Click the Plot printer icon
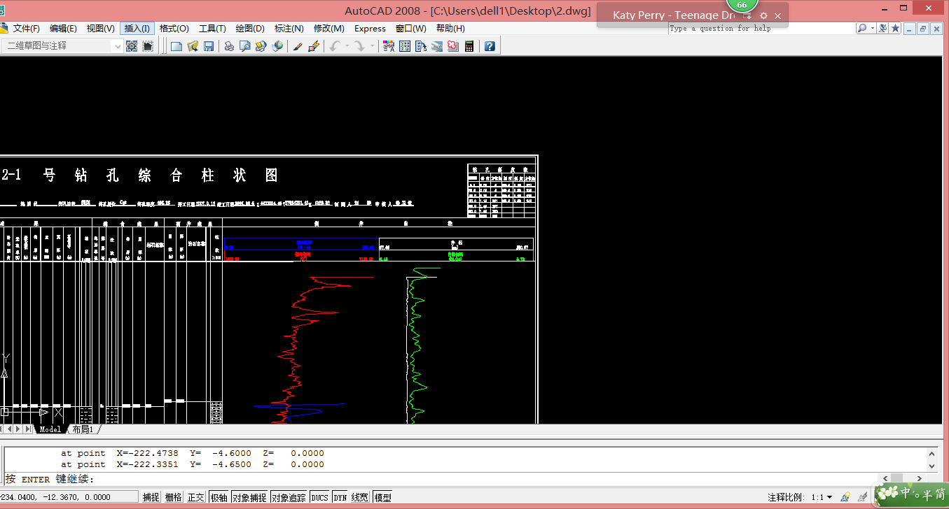This screenshot has height=509, width=949. pos(229,46)
